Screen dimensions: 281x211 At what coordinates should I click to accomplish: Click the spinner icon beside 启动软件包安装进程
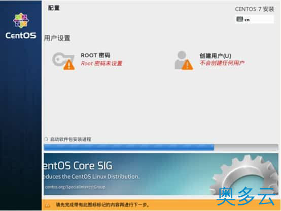point(46,139)
